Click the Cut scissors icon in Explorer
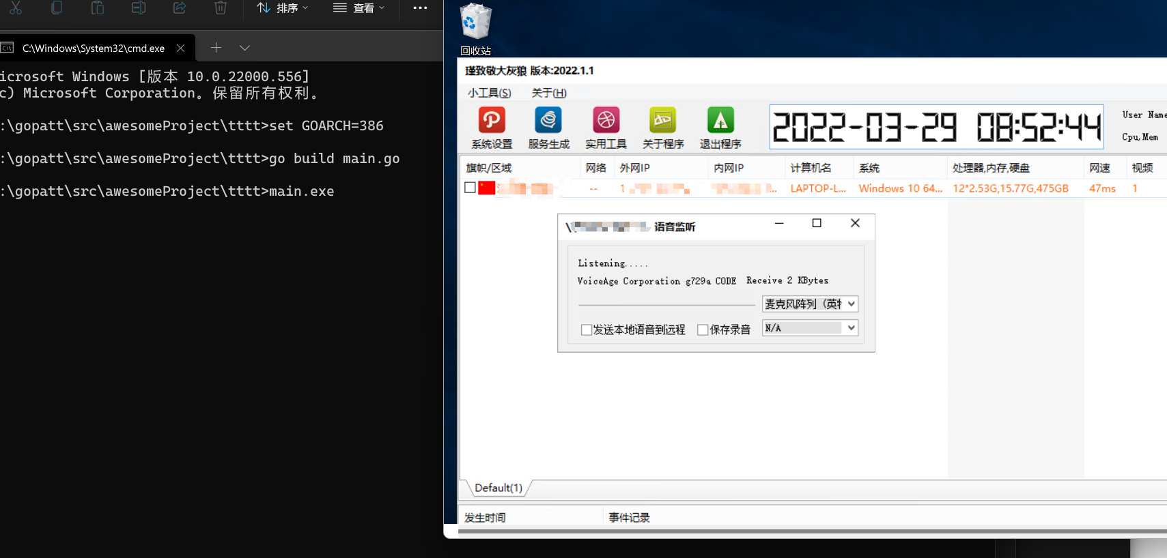This screenshot has height=558, width=1167. tap(16, 8)
